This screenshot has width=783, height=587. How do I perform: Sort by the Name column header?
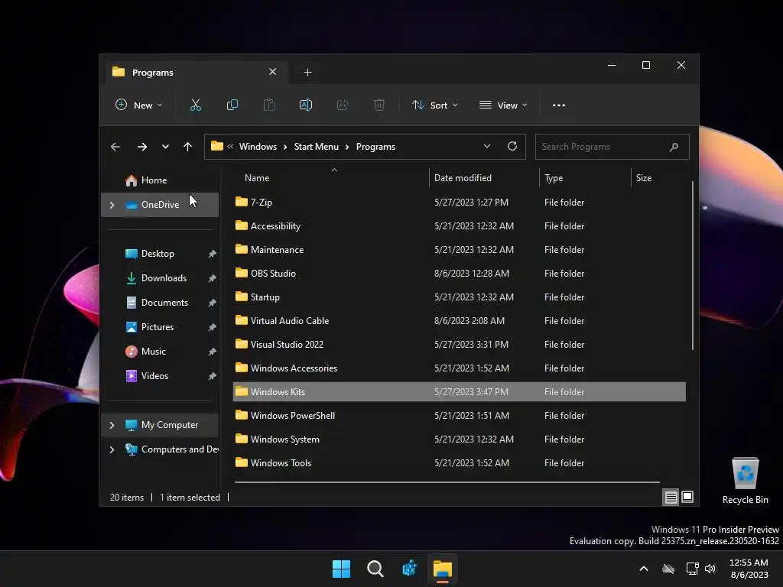point(257,177)
